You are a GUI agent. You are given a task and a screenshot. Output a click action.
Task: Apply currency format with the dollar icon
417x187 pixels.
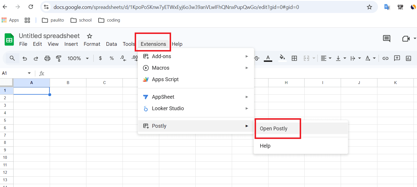pyautogui.click(x=100, y=58)
